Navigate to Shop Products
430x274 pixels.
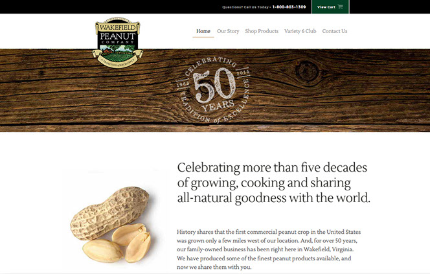(x=262, y=31)
